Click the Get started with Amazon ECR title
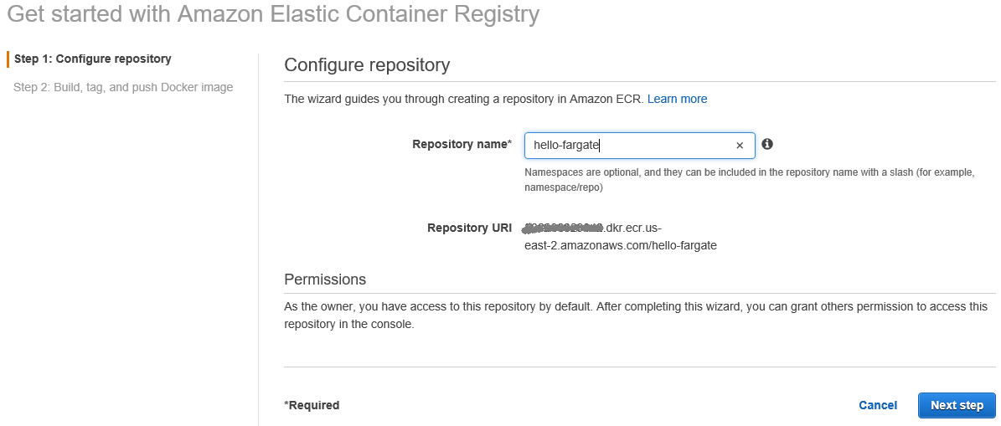 pos(273,14)
